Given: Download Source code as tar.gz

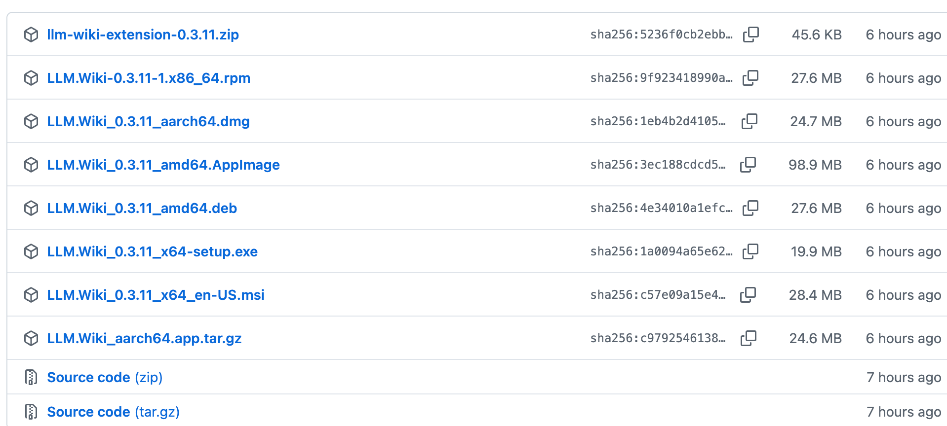Looking at the screenshot, I should point(113,412).
